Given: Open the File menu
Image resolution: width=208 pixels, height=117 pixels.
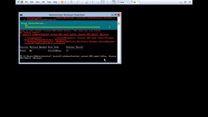Looking at the screenshot, I should tap(26, 2).
